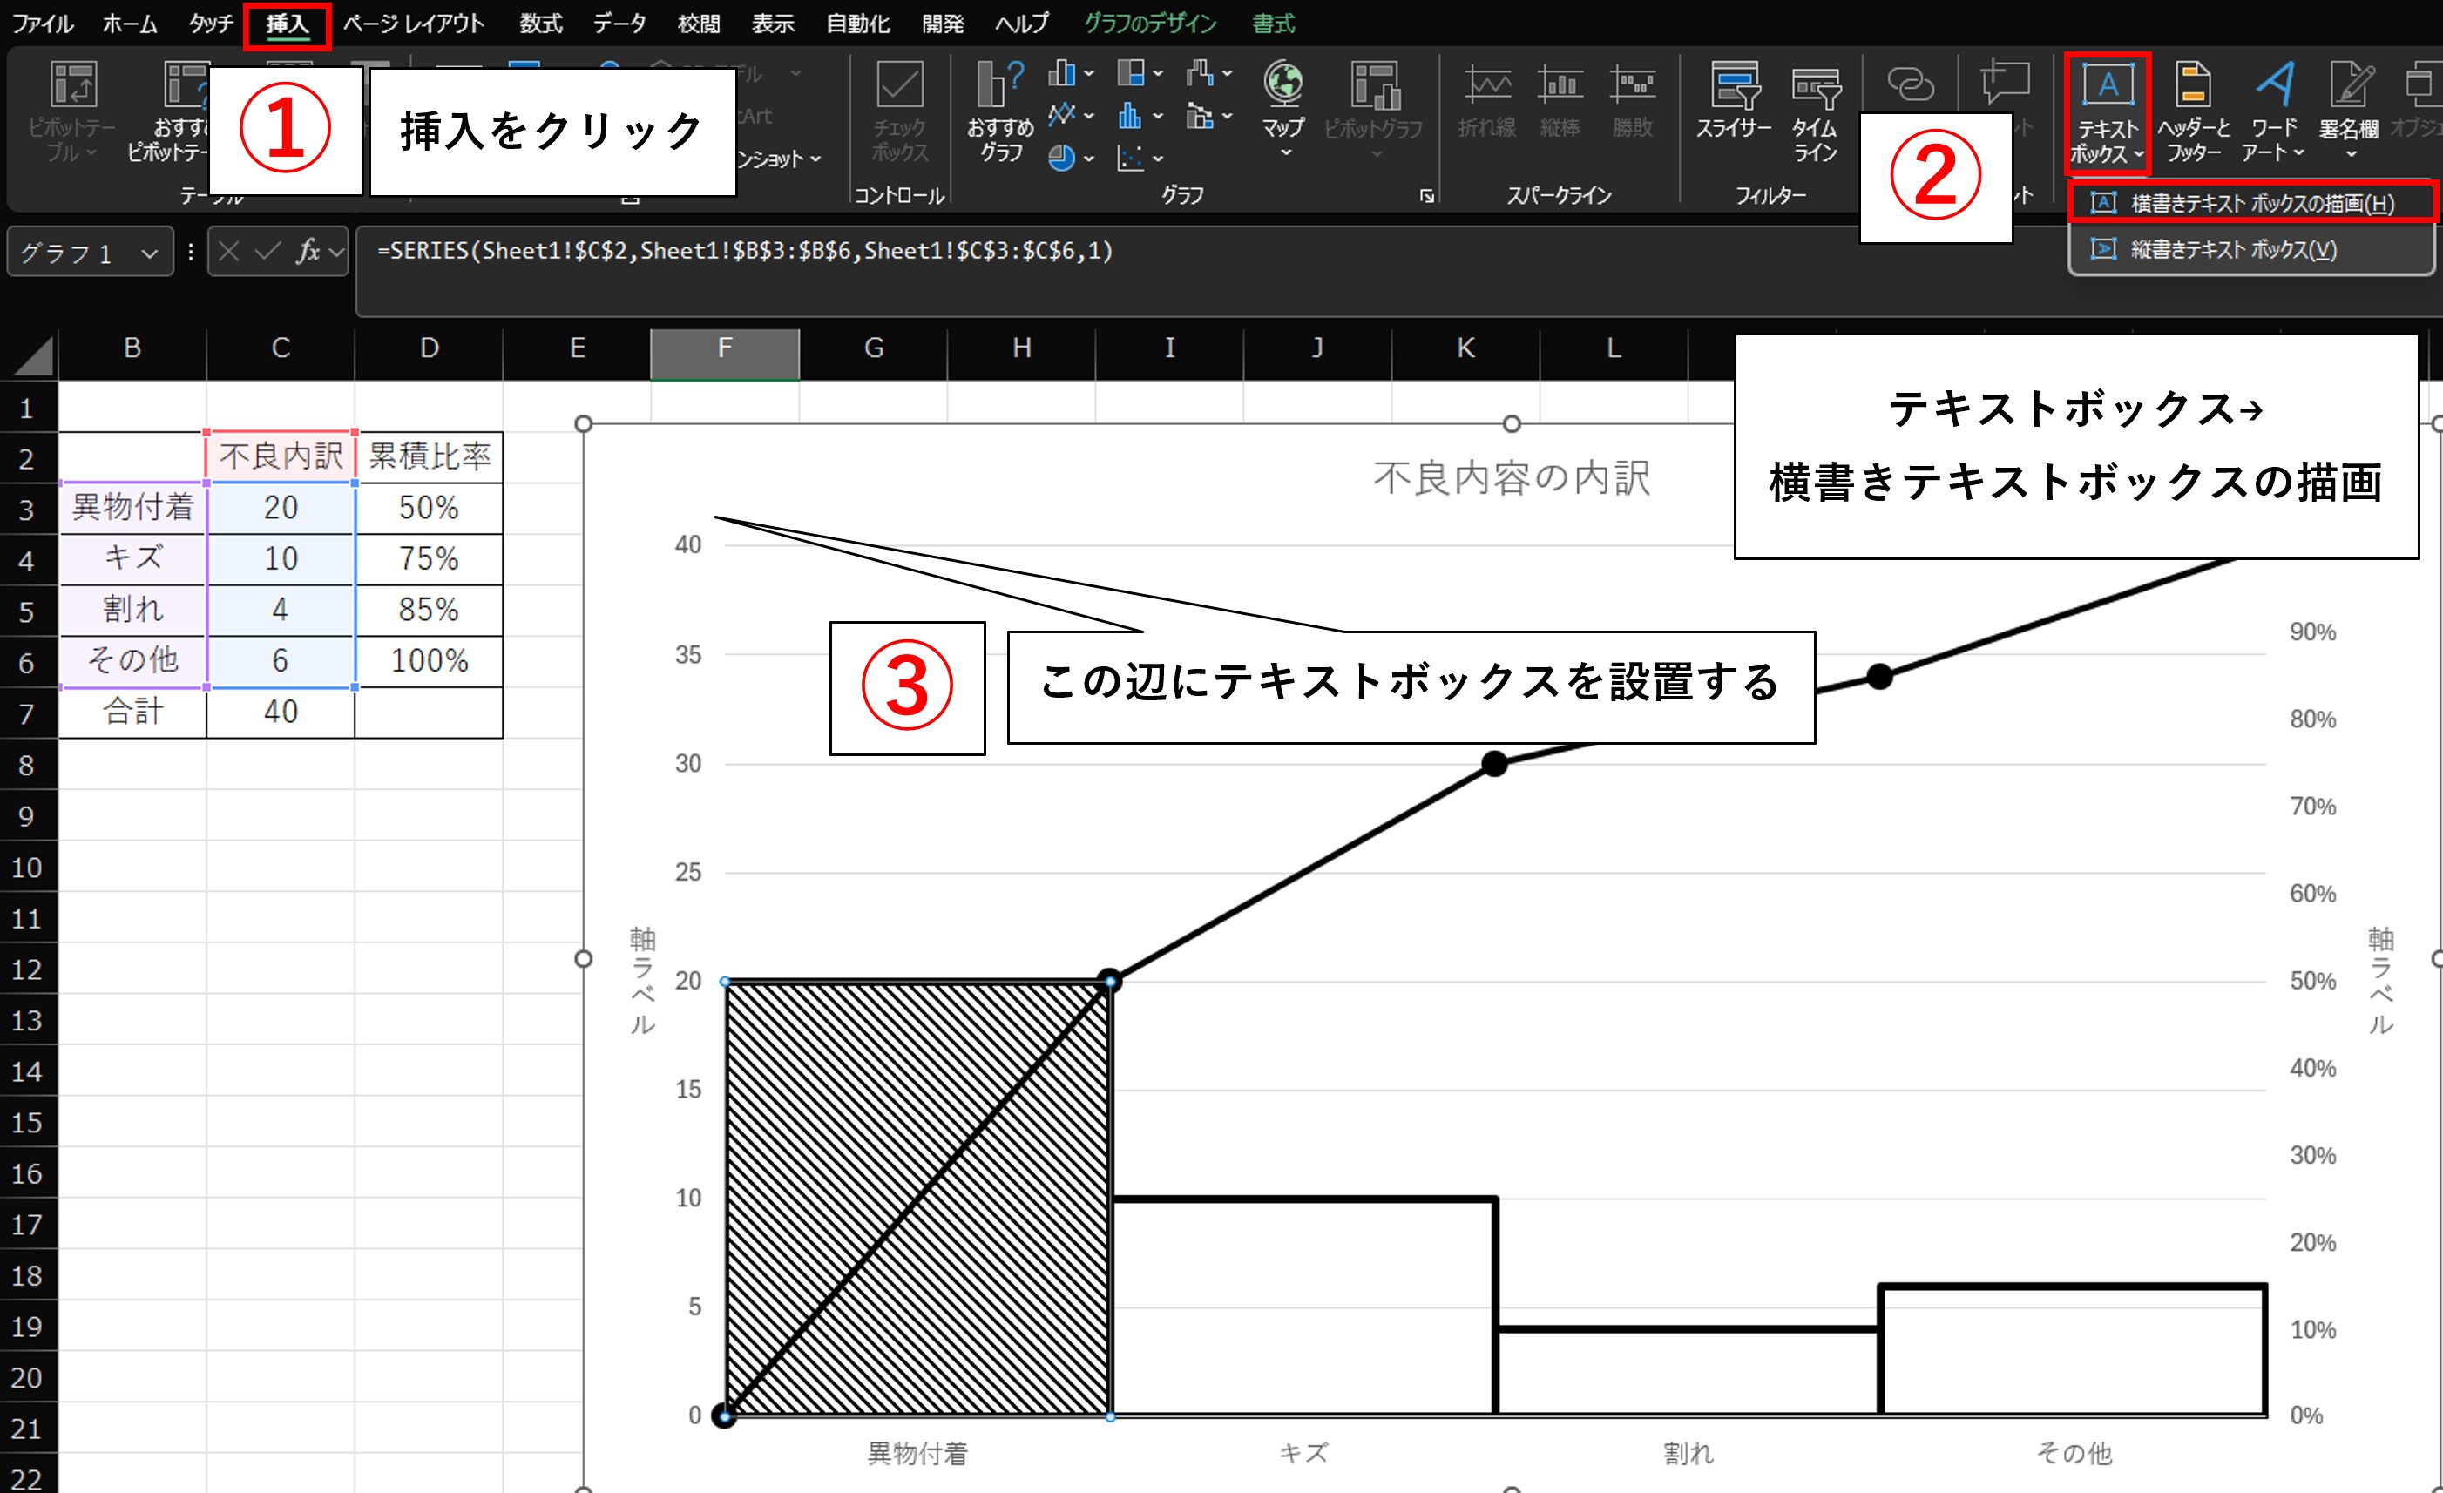2443x1493 pixels.
Task: Open line chart insert dropdown
Action: (1071, 116)
